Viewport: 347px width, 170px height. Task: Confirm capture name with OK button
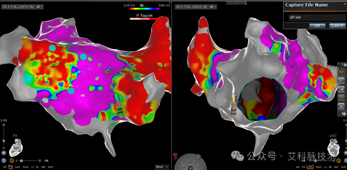317,25
